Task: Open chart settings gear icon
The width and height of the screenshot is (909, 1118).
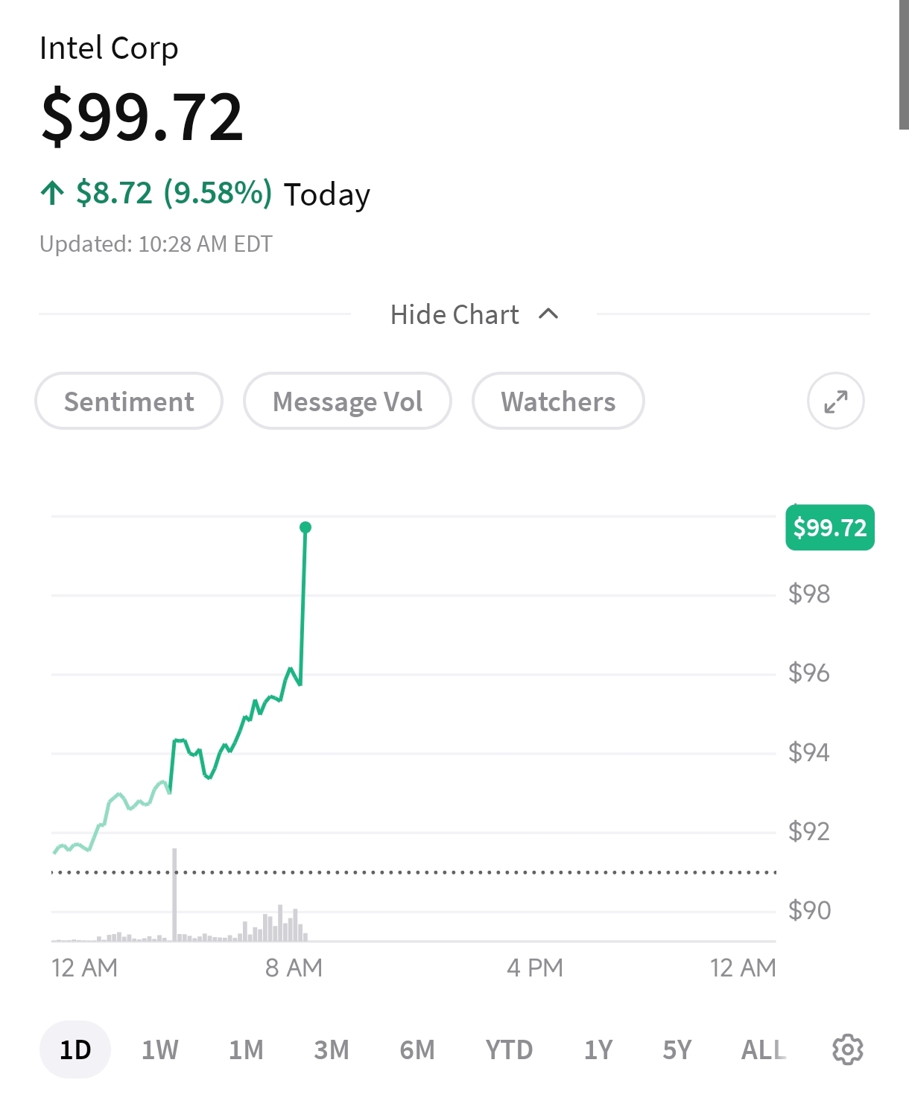Action: coord(847,1049)
